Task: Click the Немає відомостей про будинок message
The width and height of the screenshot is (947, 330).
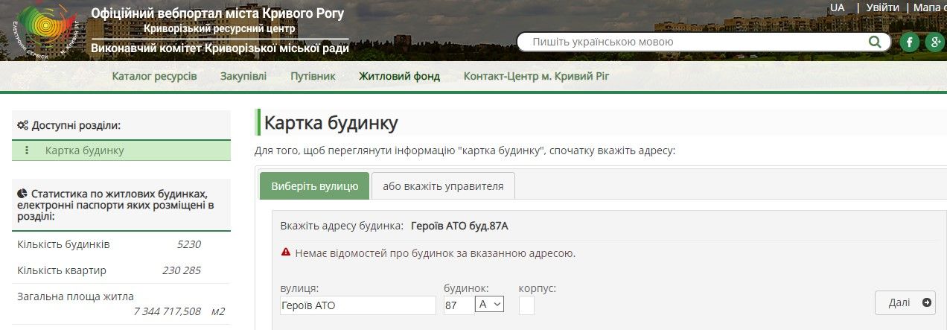Action: (x=435, y=253)
